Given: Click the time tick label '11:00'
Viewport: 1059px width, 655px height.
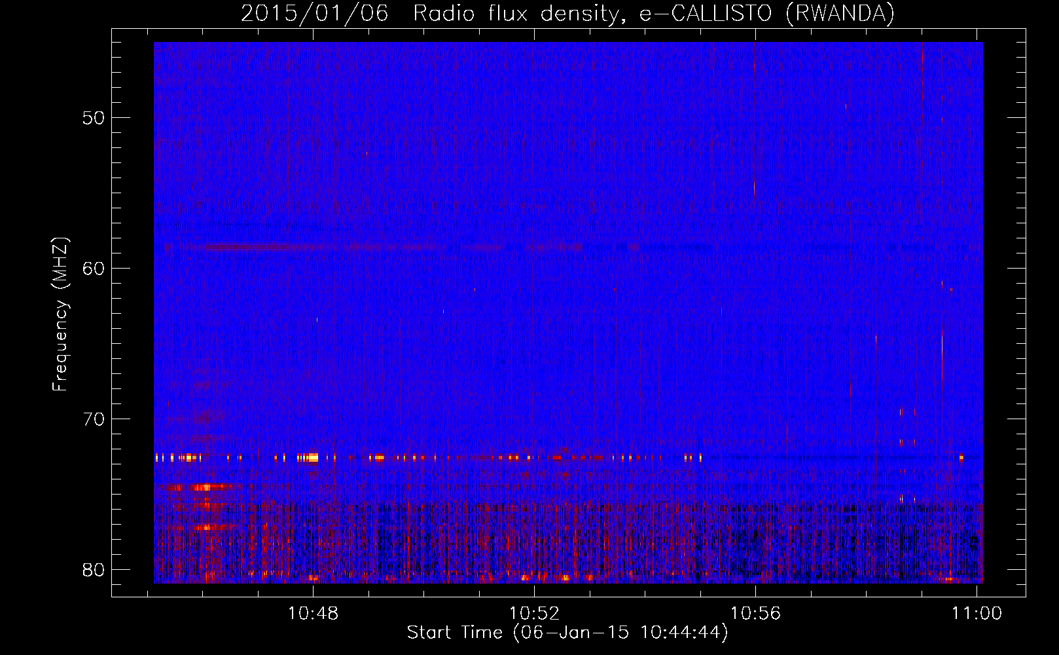Looking at the screenshot, I should [x=977, y=614].
